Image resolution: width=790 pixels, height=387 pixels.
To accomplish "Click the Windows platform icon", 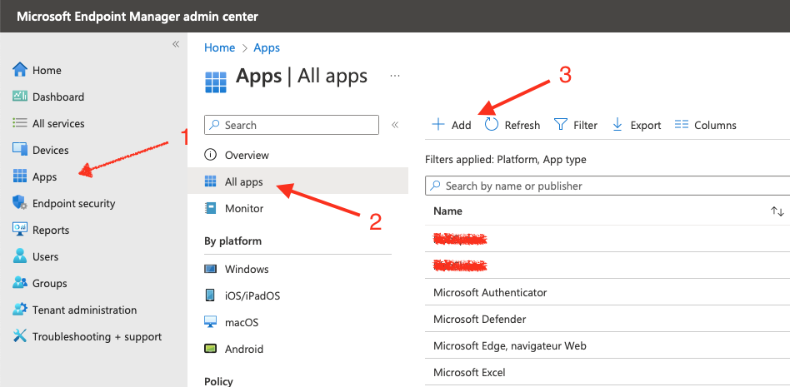I will (x=211, y=269).
